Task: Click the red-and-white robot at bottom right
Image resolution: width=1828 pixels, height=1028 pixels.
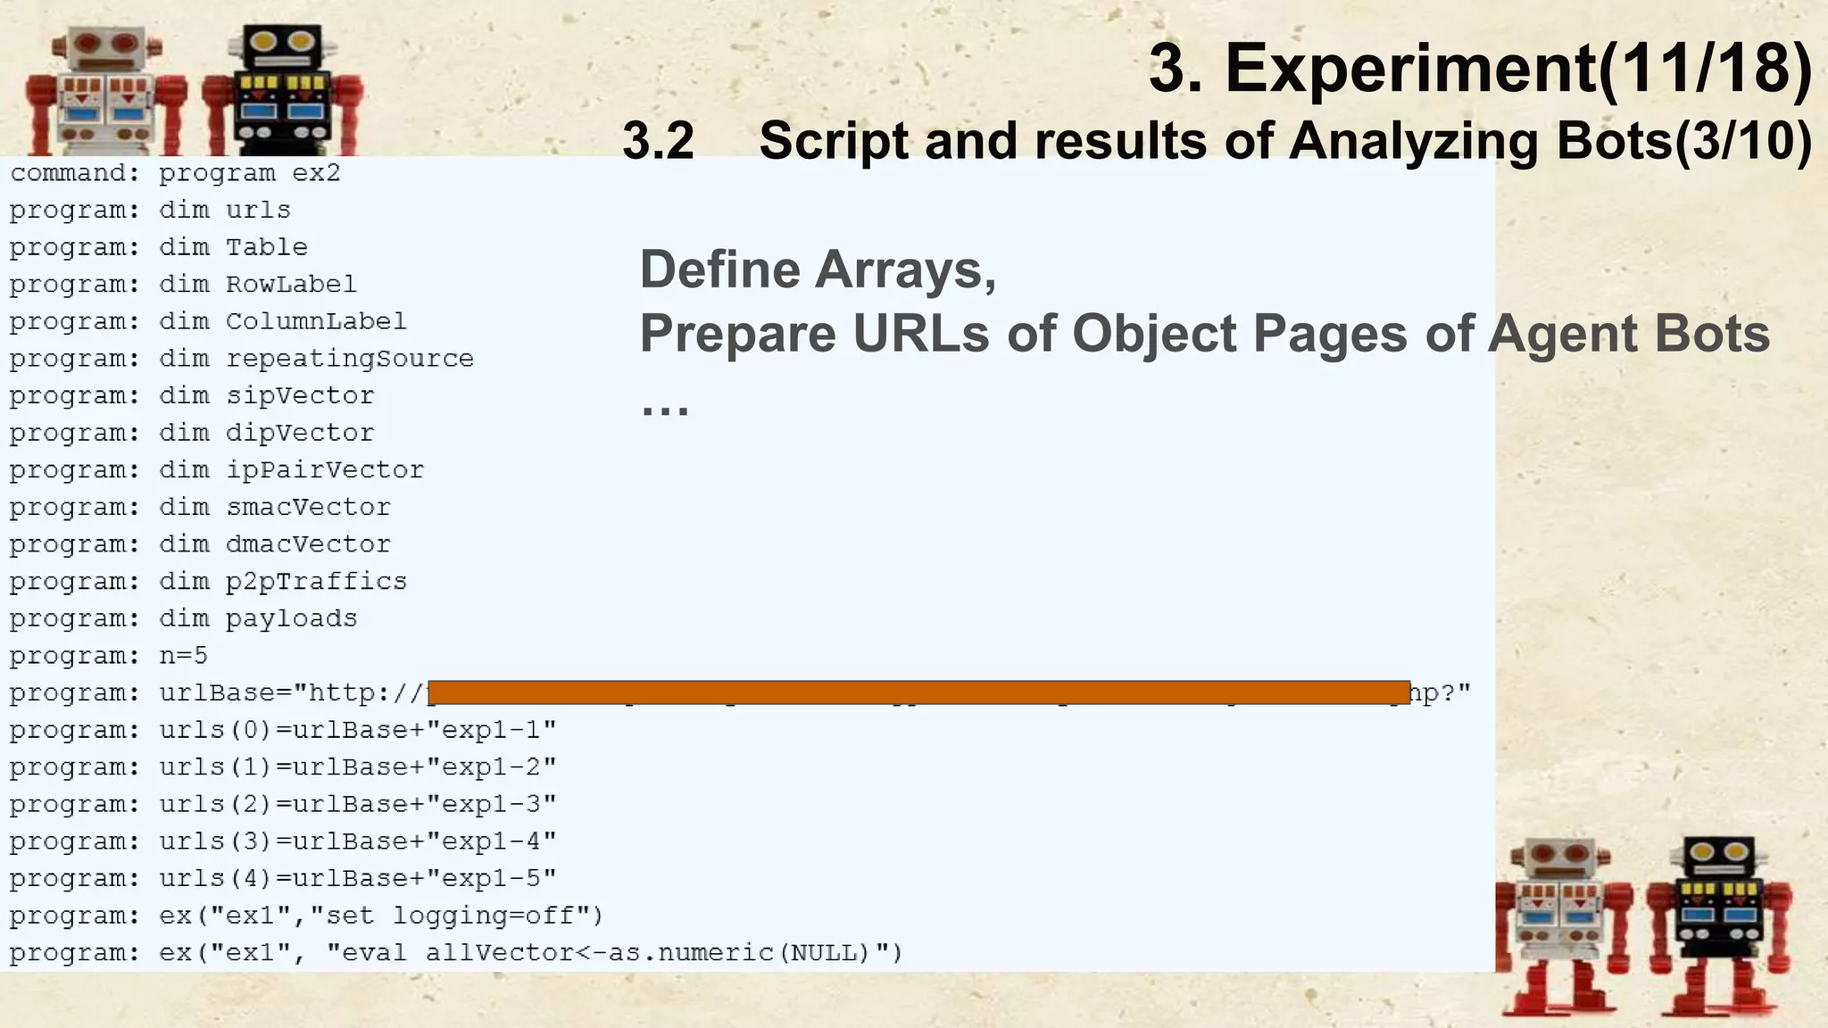Action: (x=1563, y=926)
